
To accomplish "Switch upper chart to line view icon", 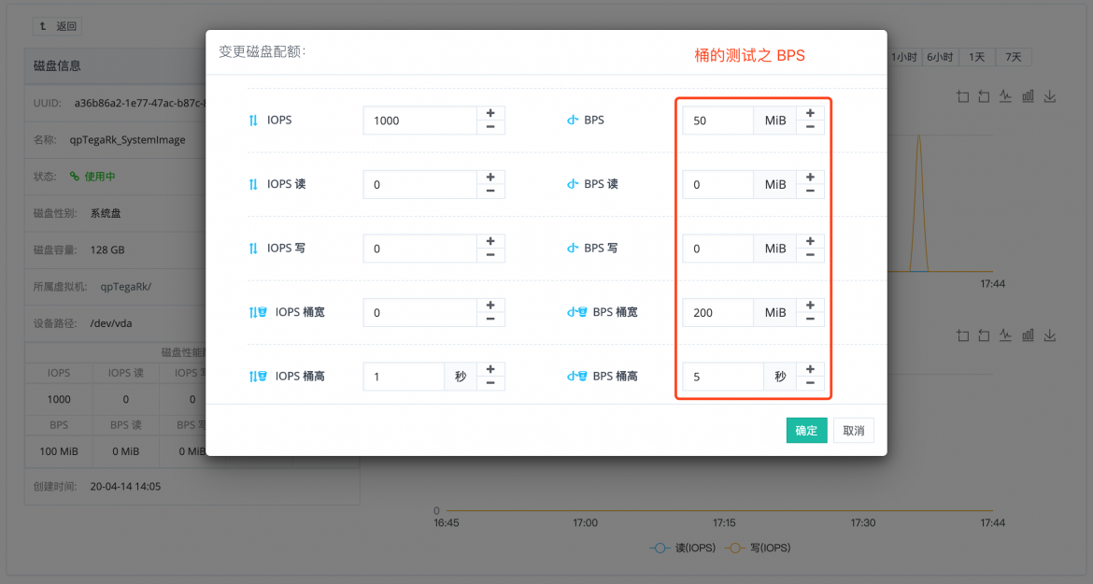I will click(x=1005, y=96).
